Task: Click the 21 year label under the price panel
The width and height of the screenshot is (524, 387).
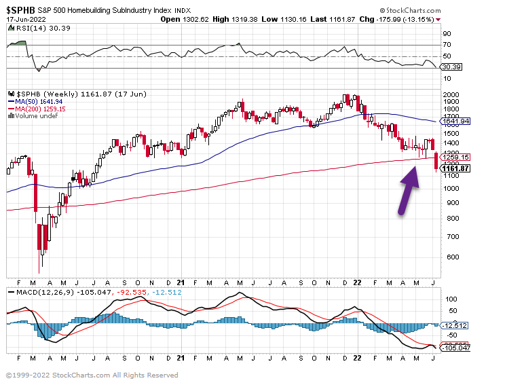Action: (181, 282)
